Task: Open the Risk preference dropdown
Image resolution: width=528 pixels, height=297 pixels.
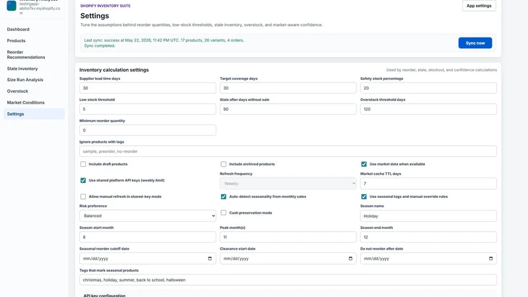Action: tap(147, 216)
